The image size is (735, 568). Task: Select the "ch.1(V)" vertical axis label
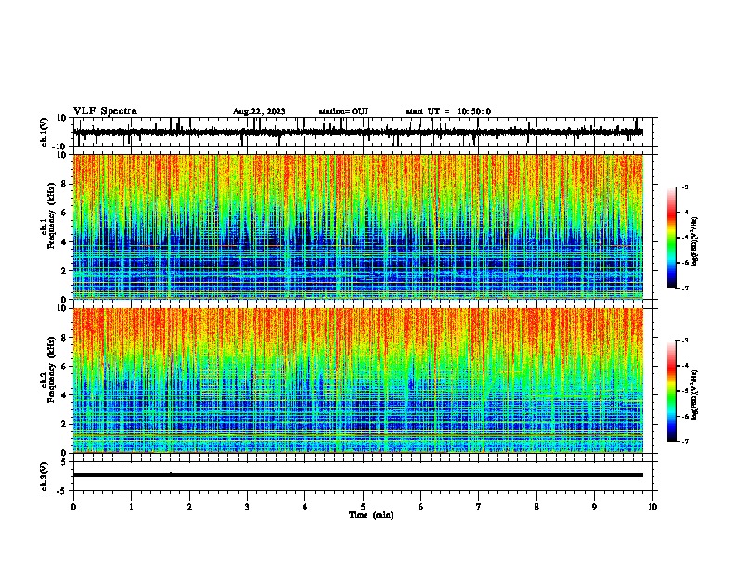[45, 132]
